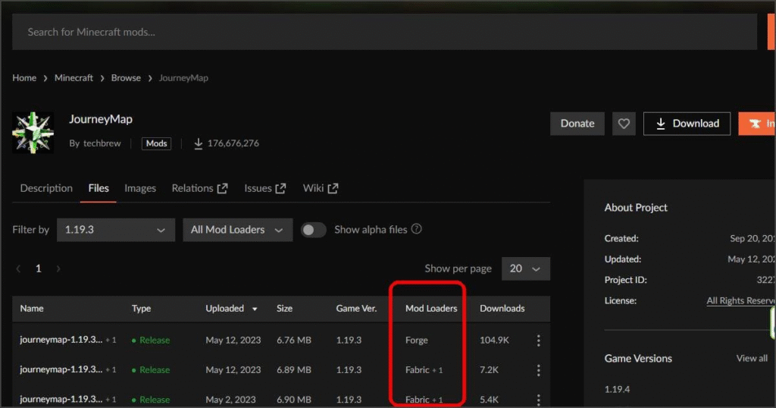776x408 pixels.
Task: Open options menu for 104.9K downloads file
Action: pos(539,341)
